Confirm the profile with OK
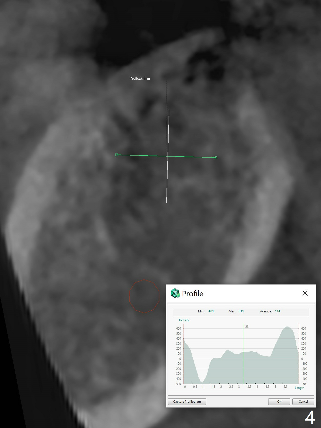This screenshot has height=428, width=321. (x=279, y=402)
